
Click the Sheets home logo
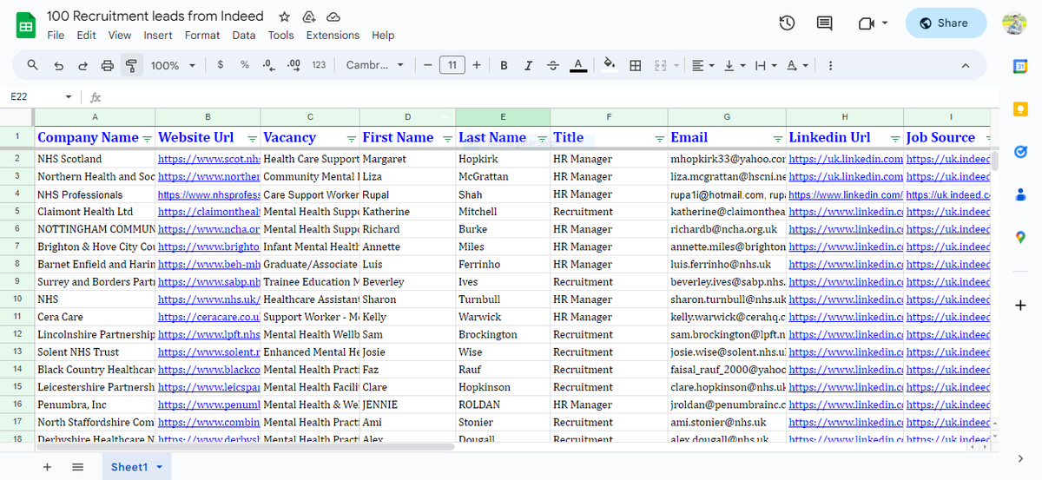pyautogui.click(x=26, y=24)
